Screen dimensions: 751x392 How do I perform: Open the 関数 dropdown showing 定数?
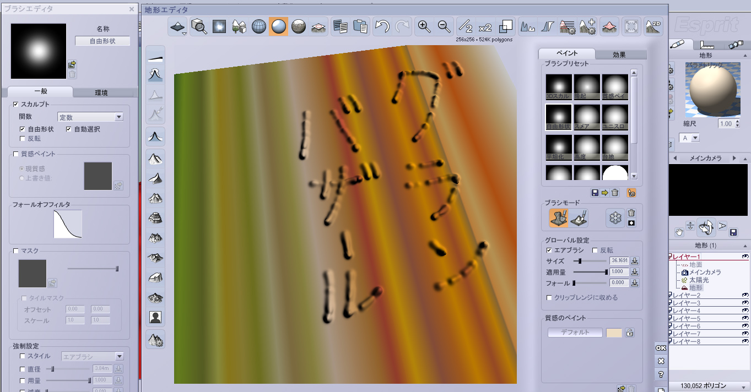coord(90,117)
